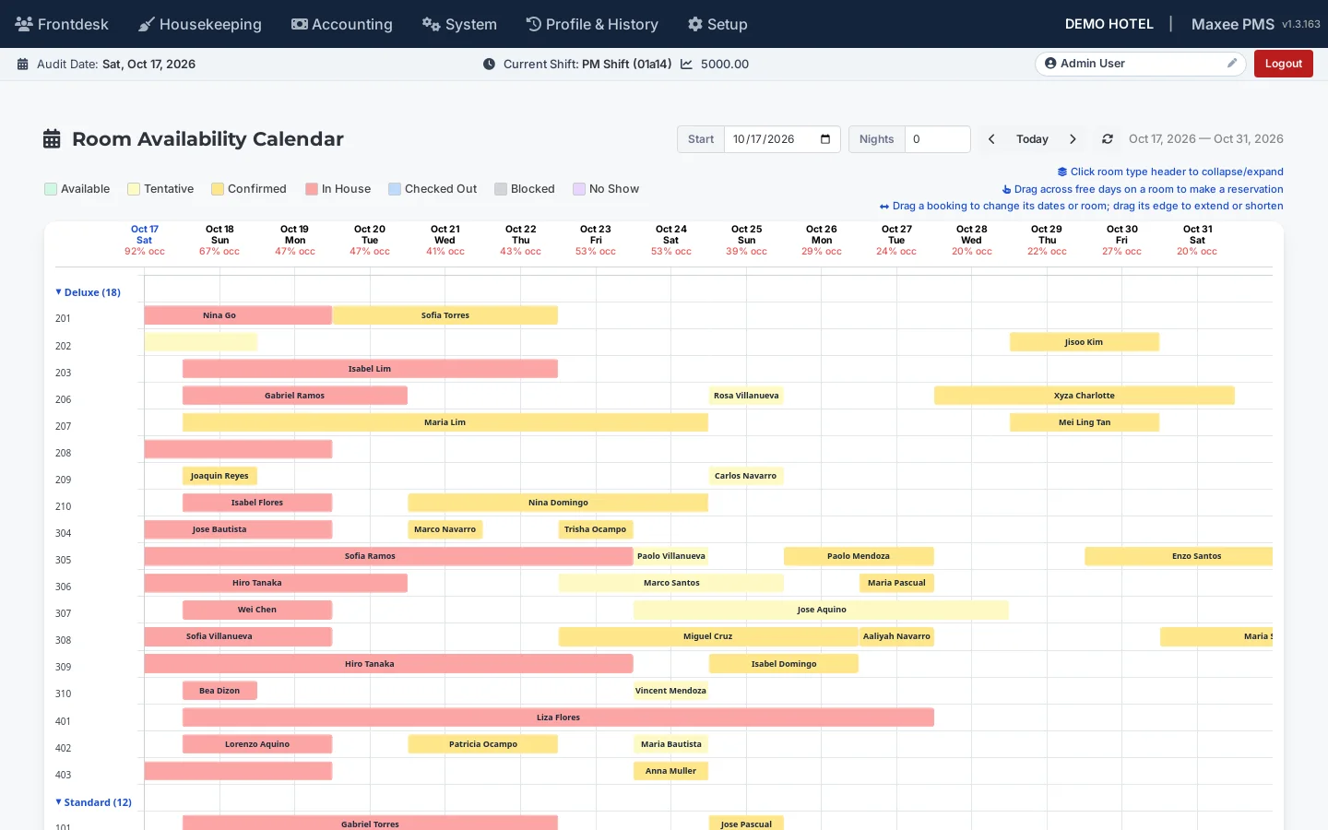Jump to Today in the calendar
1328x830 pixels.
(1032, 139)
